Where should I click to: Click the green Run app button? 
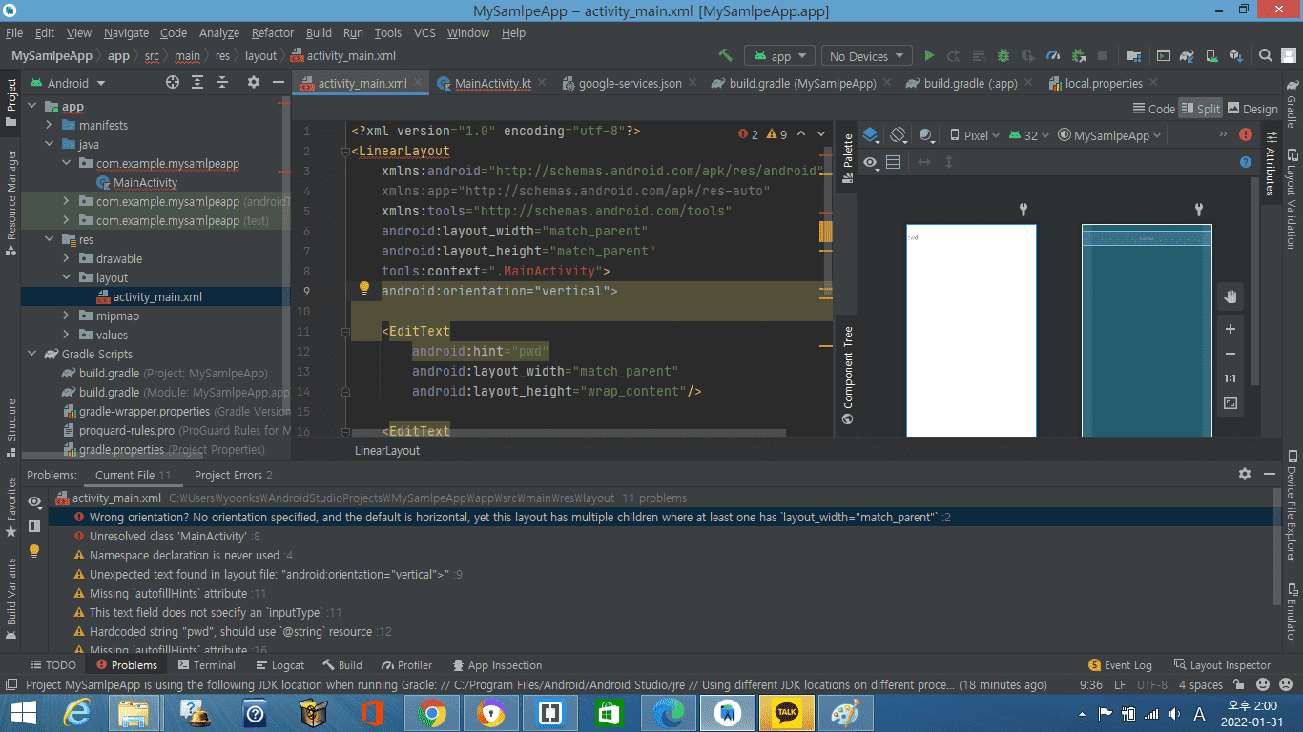929,56
